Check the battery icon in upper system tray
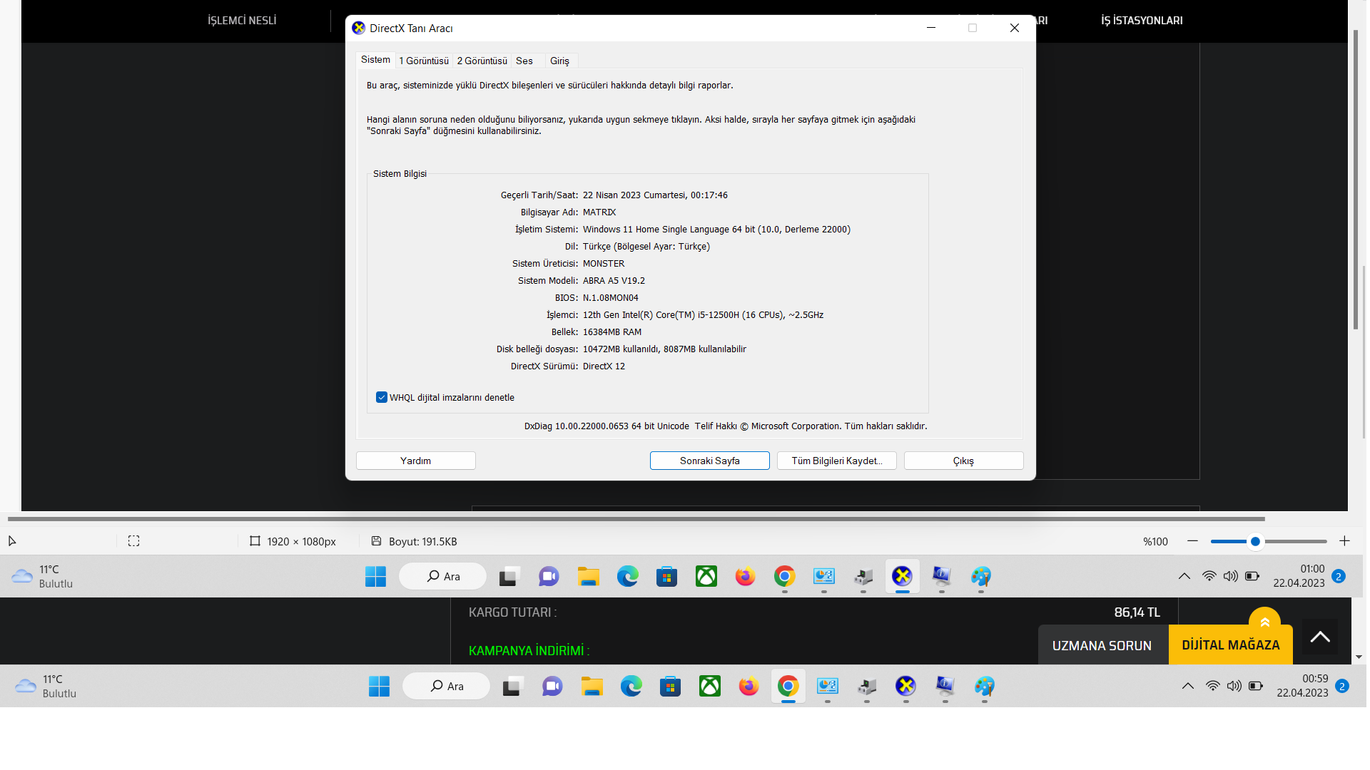 pos(1252,576)
